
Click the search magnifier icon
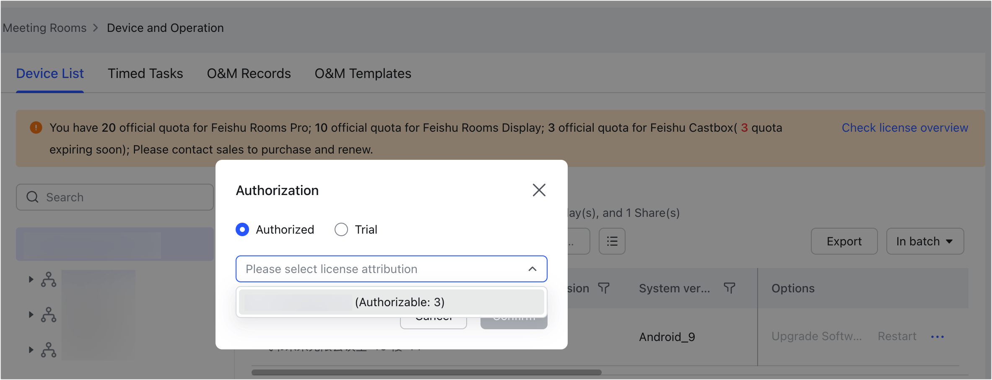coord(32,197)
